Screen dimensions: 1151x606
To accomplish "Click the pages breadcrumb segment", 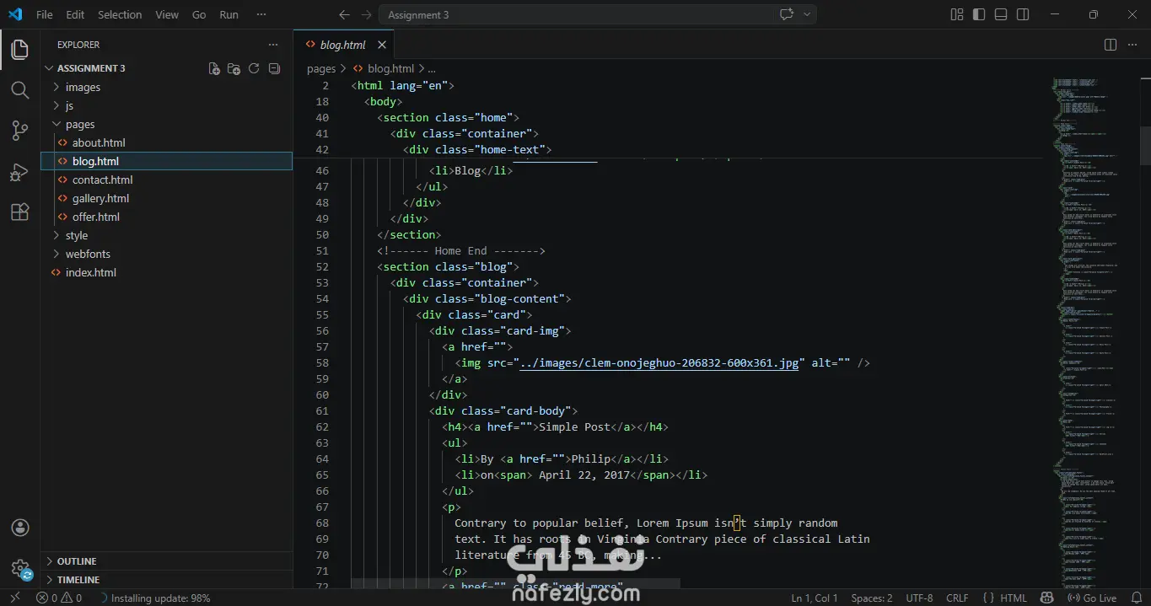I will (321, 68).
